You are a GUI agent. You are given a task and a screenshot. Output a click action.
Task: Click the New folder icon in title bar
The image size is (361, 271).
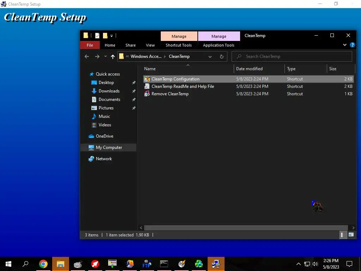105,36
